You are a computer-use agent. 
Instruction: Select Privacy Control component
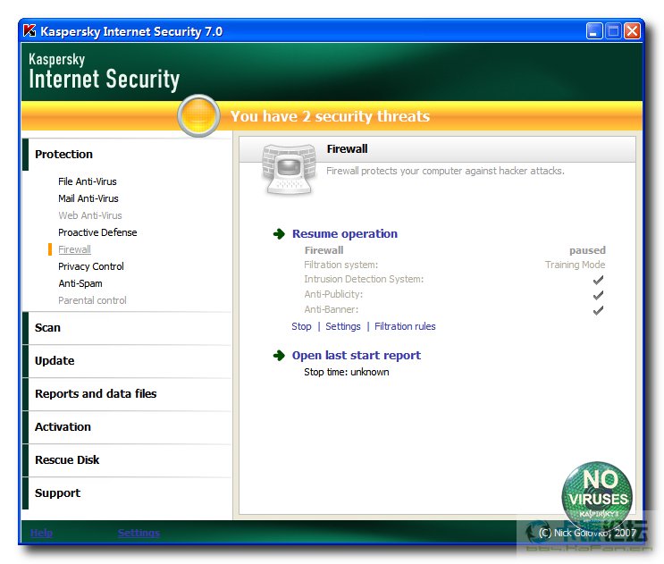(91, 266)
